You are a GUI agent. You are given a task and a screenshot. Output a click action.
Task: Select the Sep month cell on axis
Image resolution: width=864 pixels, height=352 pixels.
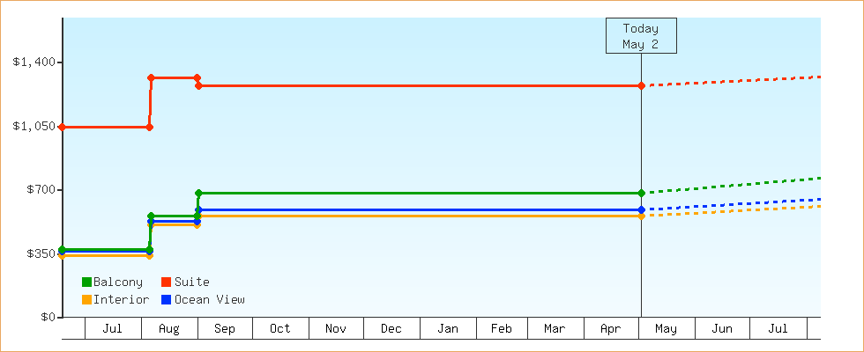pos(226,328)
